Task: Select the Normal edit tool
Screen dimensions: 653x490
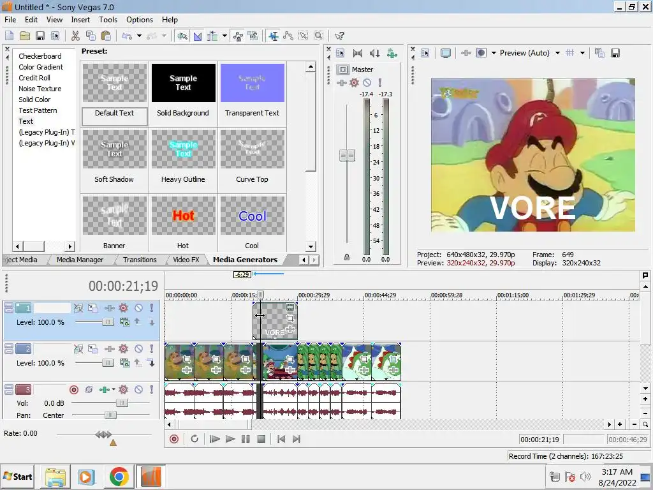Action: point(273,36)
